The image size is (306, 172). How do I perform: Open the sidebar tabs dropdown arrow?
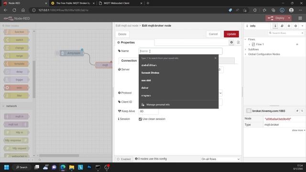click(302, 26)
